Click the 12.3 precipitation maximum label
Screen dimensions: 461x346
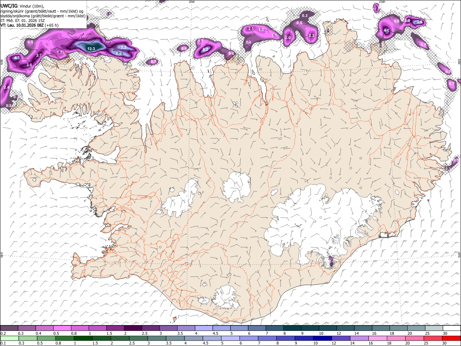point(91,49)
